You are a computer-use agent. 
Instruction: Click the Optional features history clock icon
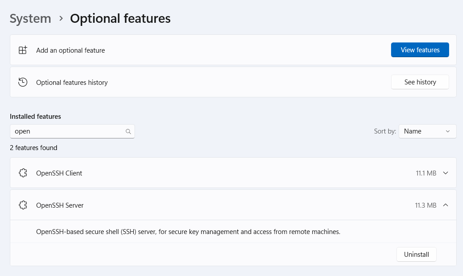coord(23,82)
